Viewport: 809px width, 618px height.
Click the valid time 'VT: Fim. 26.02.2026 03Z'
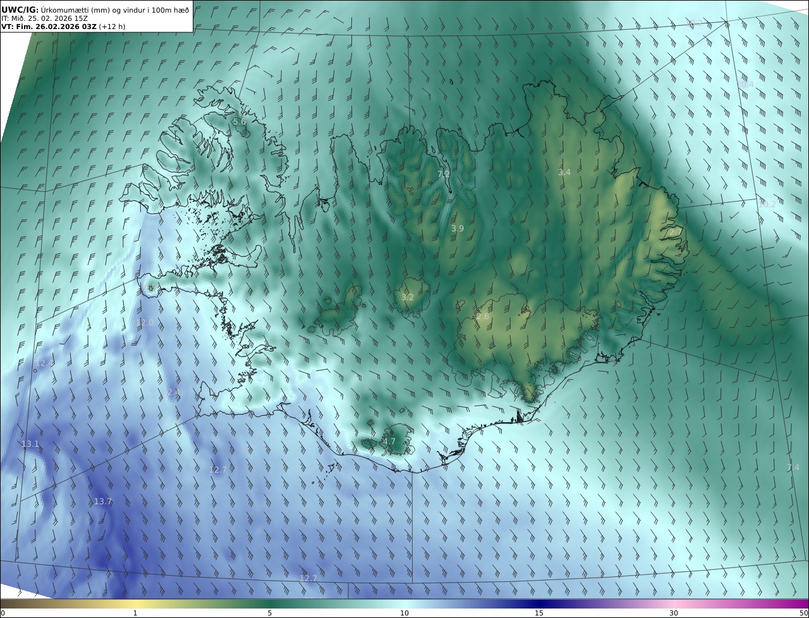tap(49, 27)
